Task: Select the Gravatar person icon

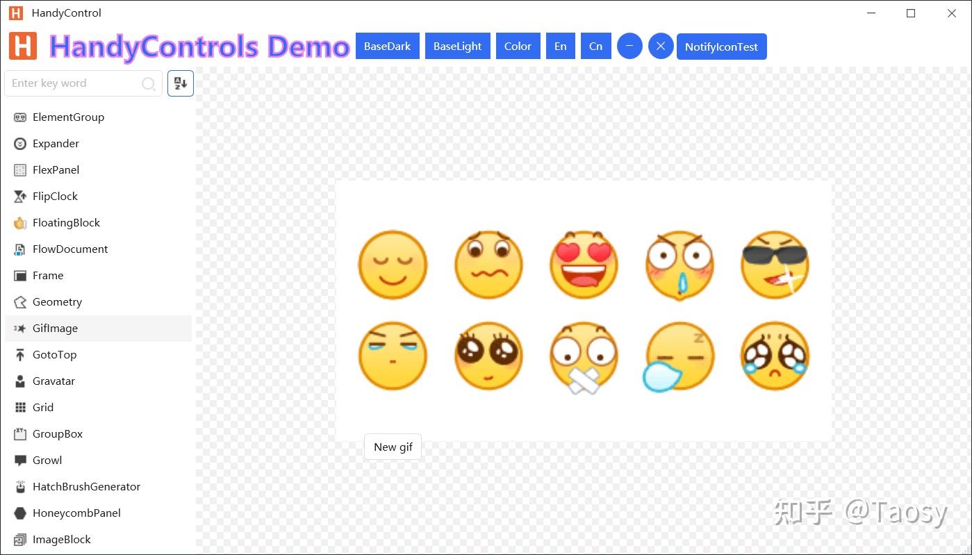Action: 20,381
